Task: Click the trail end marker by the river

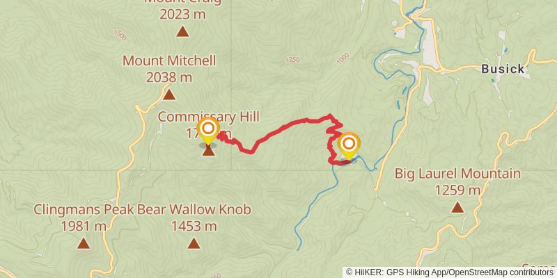Action: click(349, 146)
